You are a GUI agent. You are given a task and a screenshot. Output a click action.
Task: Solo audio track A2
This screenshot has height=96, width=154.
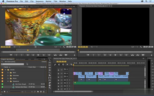click(x=70, y=83)
